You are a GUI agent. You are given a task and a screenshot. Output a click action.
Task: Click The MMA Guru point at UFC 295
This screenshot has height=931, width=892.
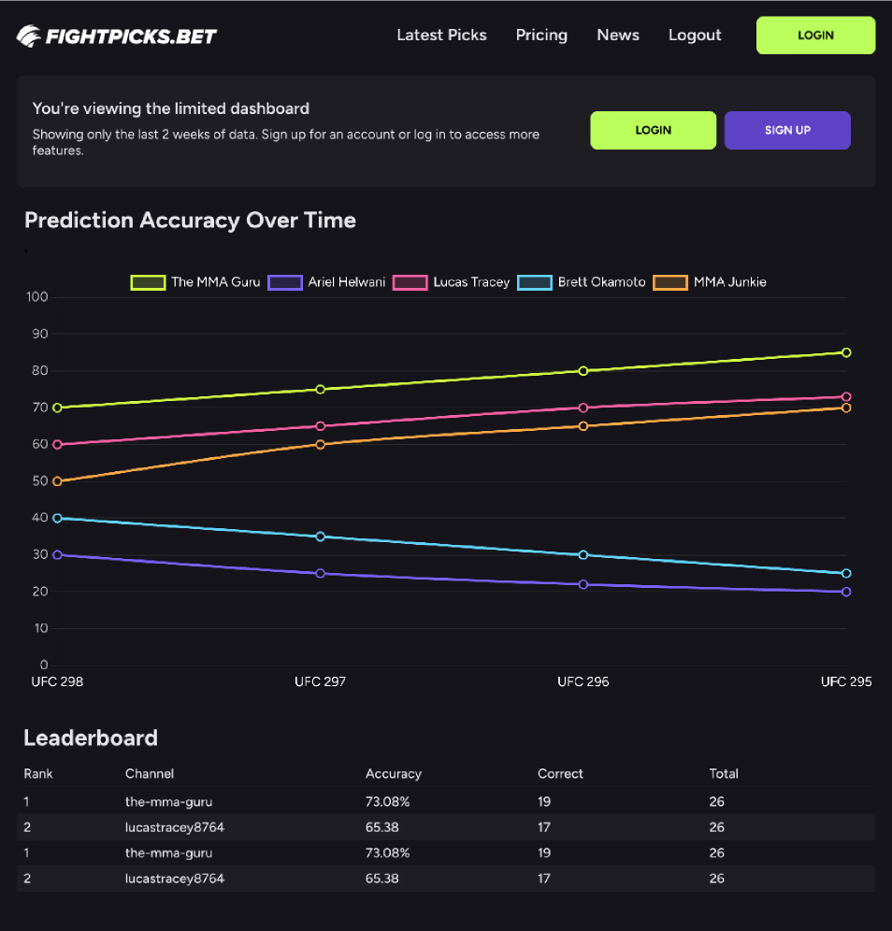coord(846,352)
